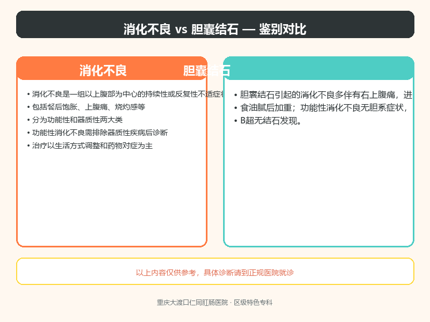
Task: Click the white 胆囊结石 header text
Action: (x=207, y=70)
